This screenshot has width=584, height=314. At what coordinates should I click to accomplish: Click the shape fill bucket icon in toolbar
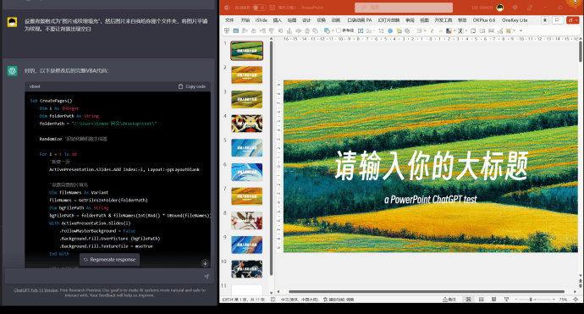click(327, 31)
